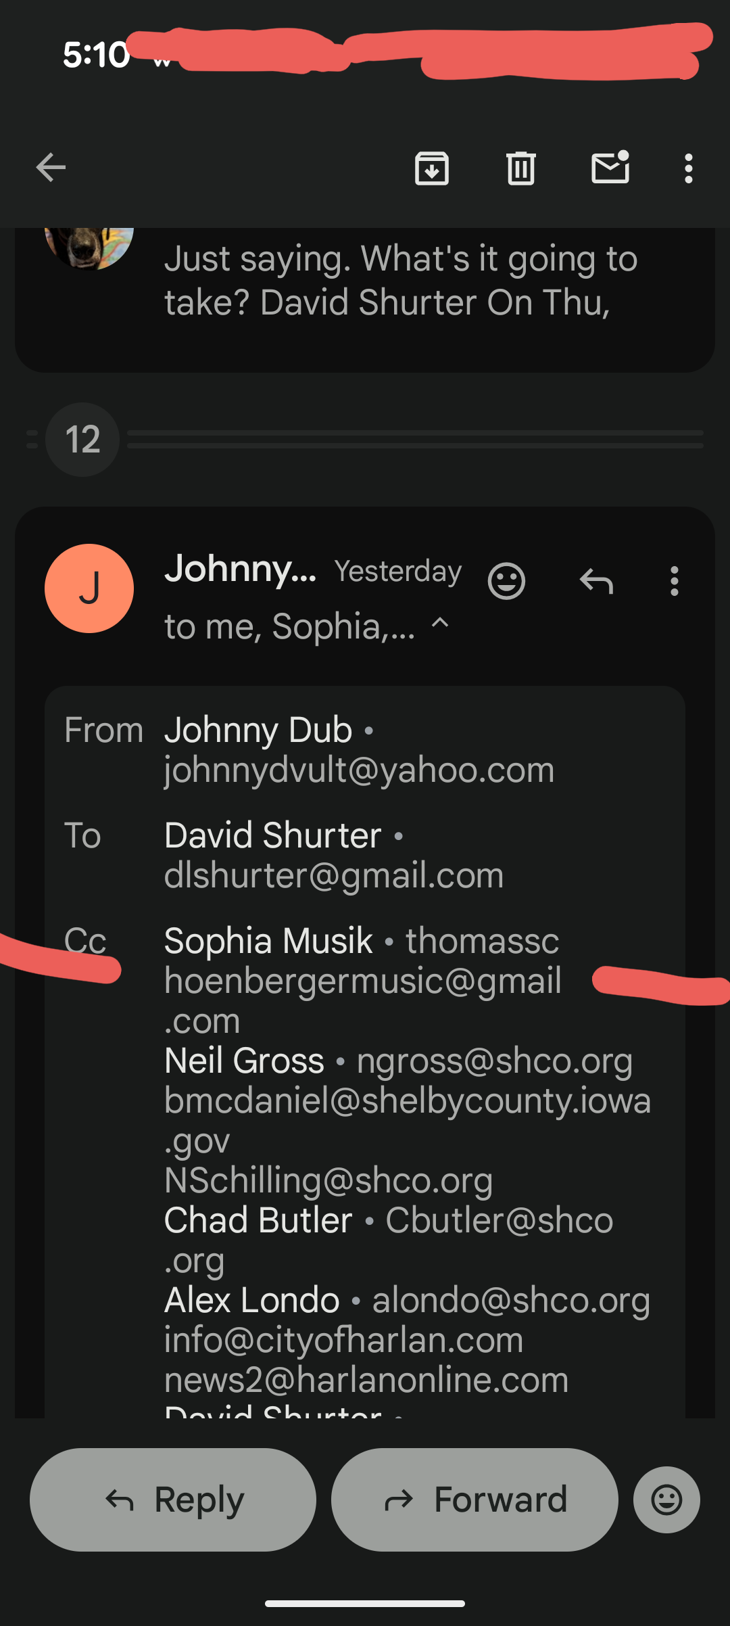The width and height of the screenshot is (730, 1626).
Task: Tap the dog profile picture avatar
Action: (x=89, y=249)
